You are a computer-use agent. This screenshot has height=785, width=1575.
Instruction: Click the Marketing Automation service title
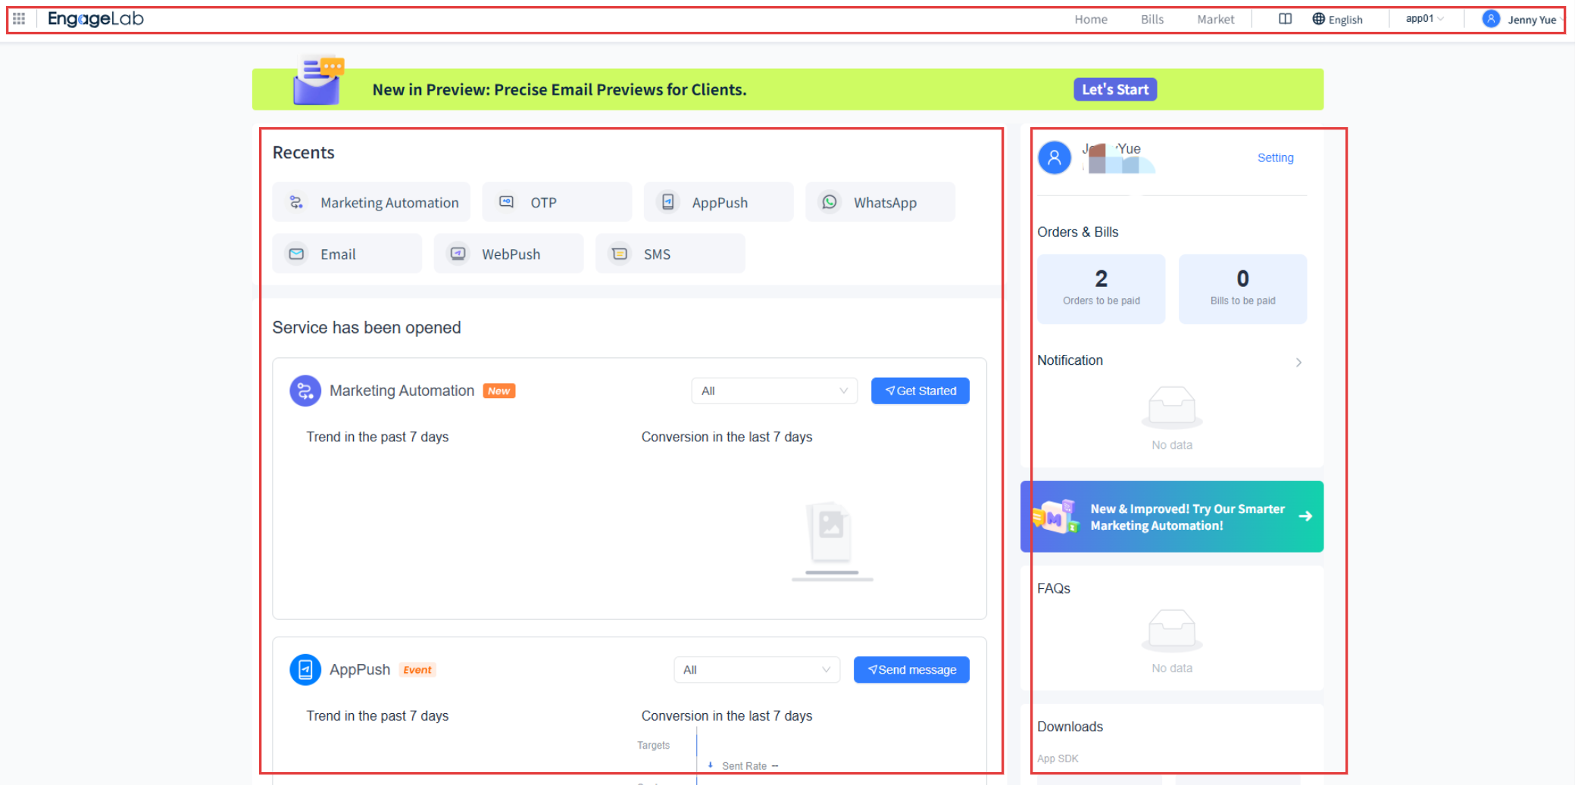[402, 391]
